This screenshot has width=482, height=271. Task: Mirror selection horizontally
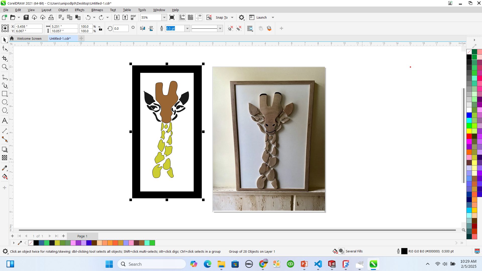coord(142,28)
